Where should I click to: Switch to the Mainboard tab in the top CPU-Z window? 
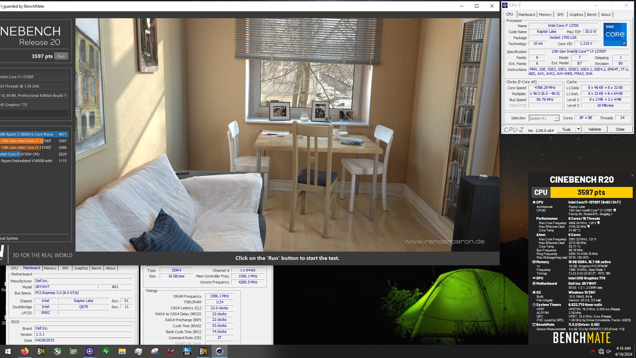pos(527,15)
